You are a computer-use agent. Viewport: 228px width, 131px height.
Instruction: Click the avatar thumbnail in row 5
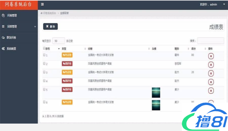(x=156, y=93)
